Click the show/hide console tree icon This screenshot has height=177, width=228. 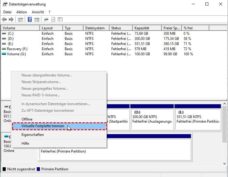[x=21, y=19]
